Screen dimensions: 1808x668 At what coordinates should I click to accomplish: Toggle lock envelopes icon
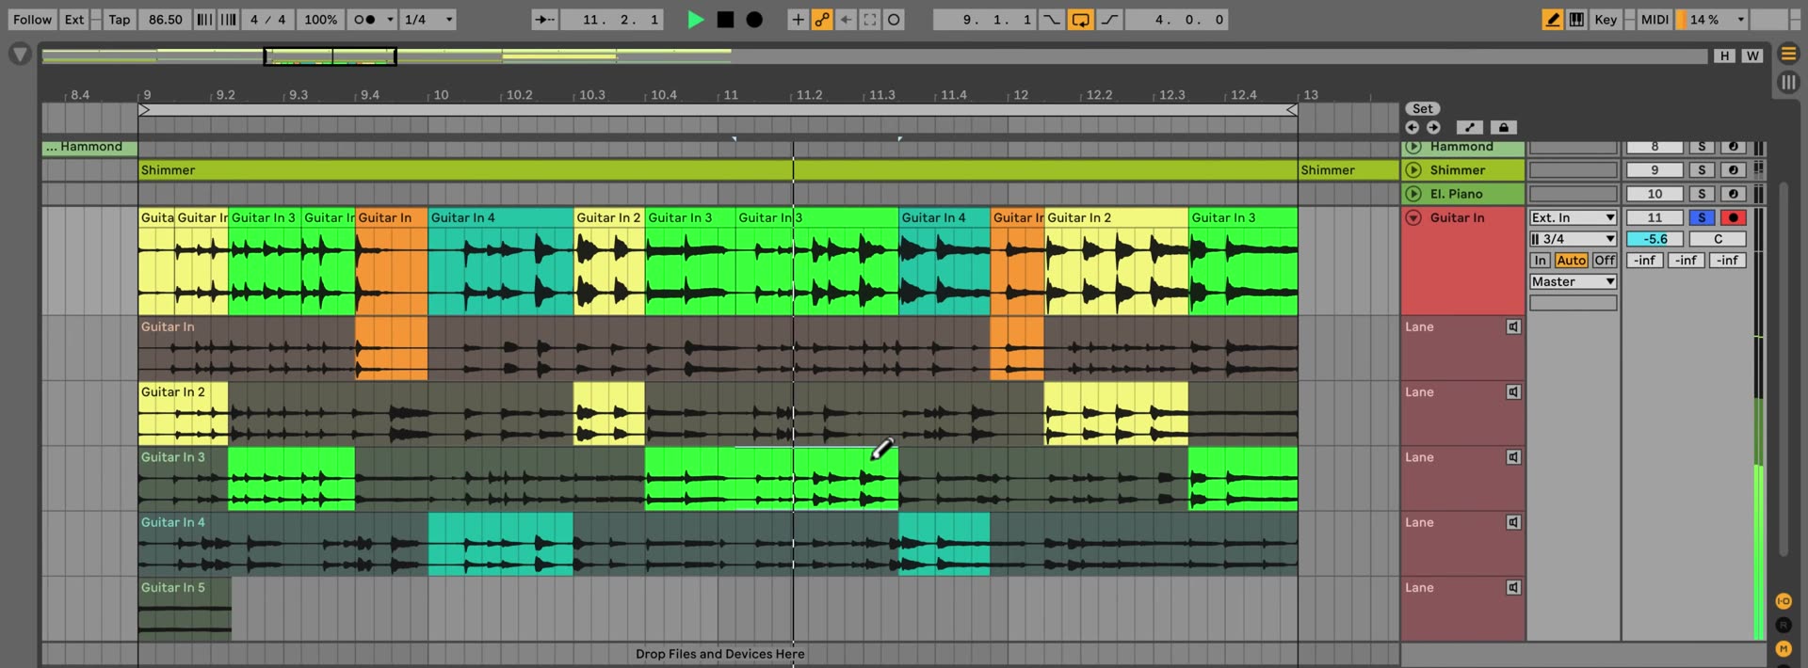click(1504, 127)
